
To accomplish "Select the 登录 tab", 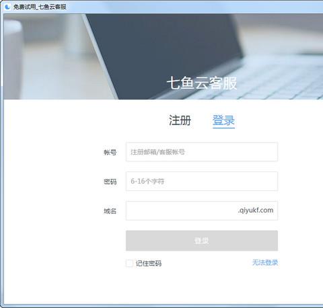I will click(223, 120).
